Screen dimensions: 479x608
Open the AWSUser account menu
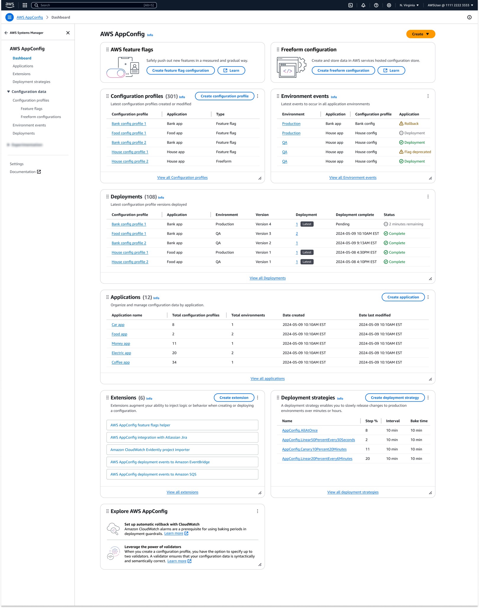450,5
